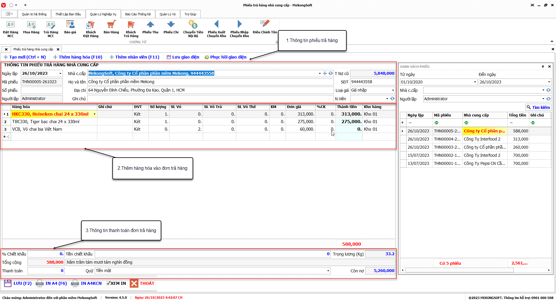Open the Loại giá dropdown

393,90
